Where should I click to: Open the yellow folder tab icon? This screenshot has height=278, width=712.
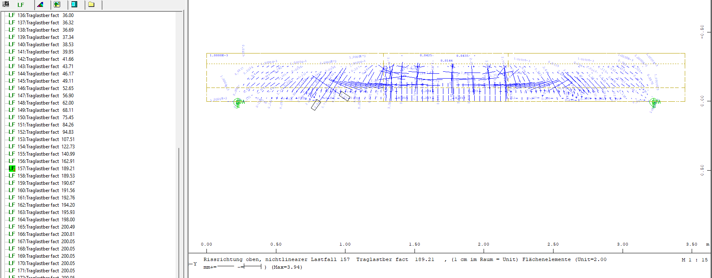91,4
